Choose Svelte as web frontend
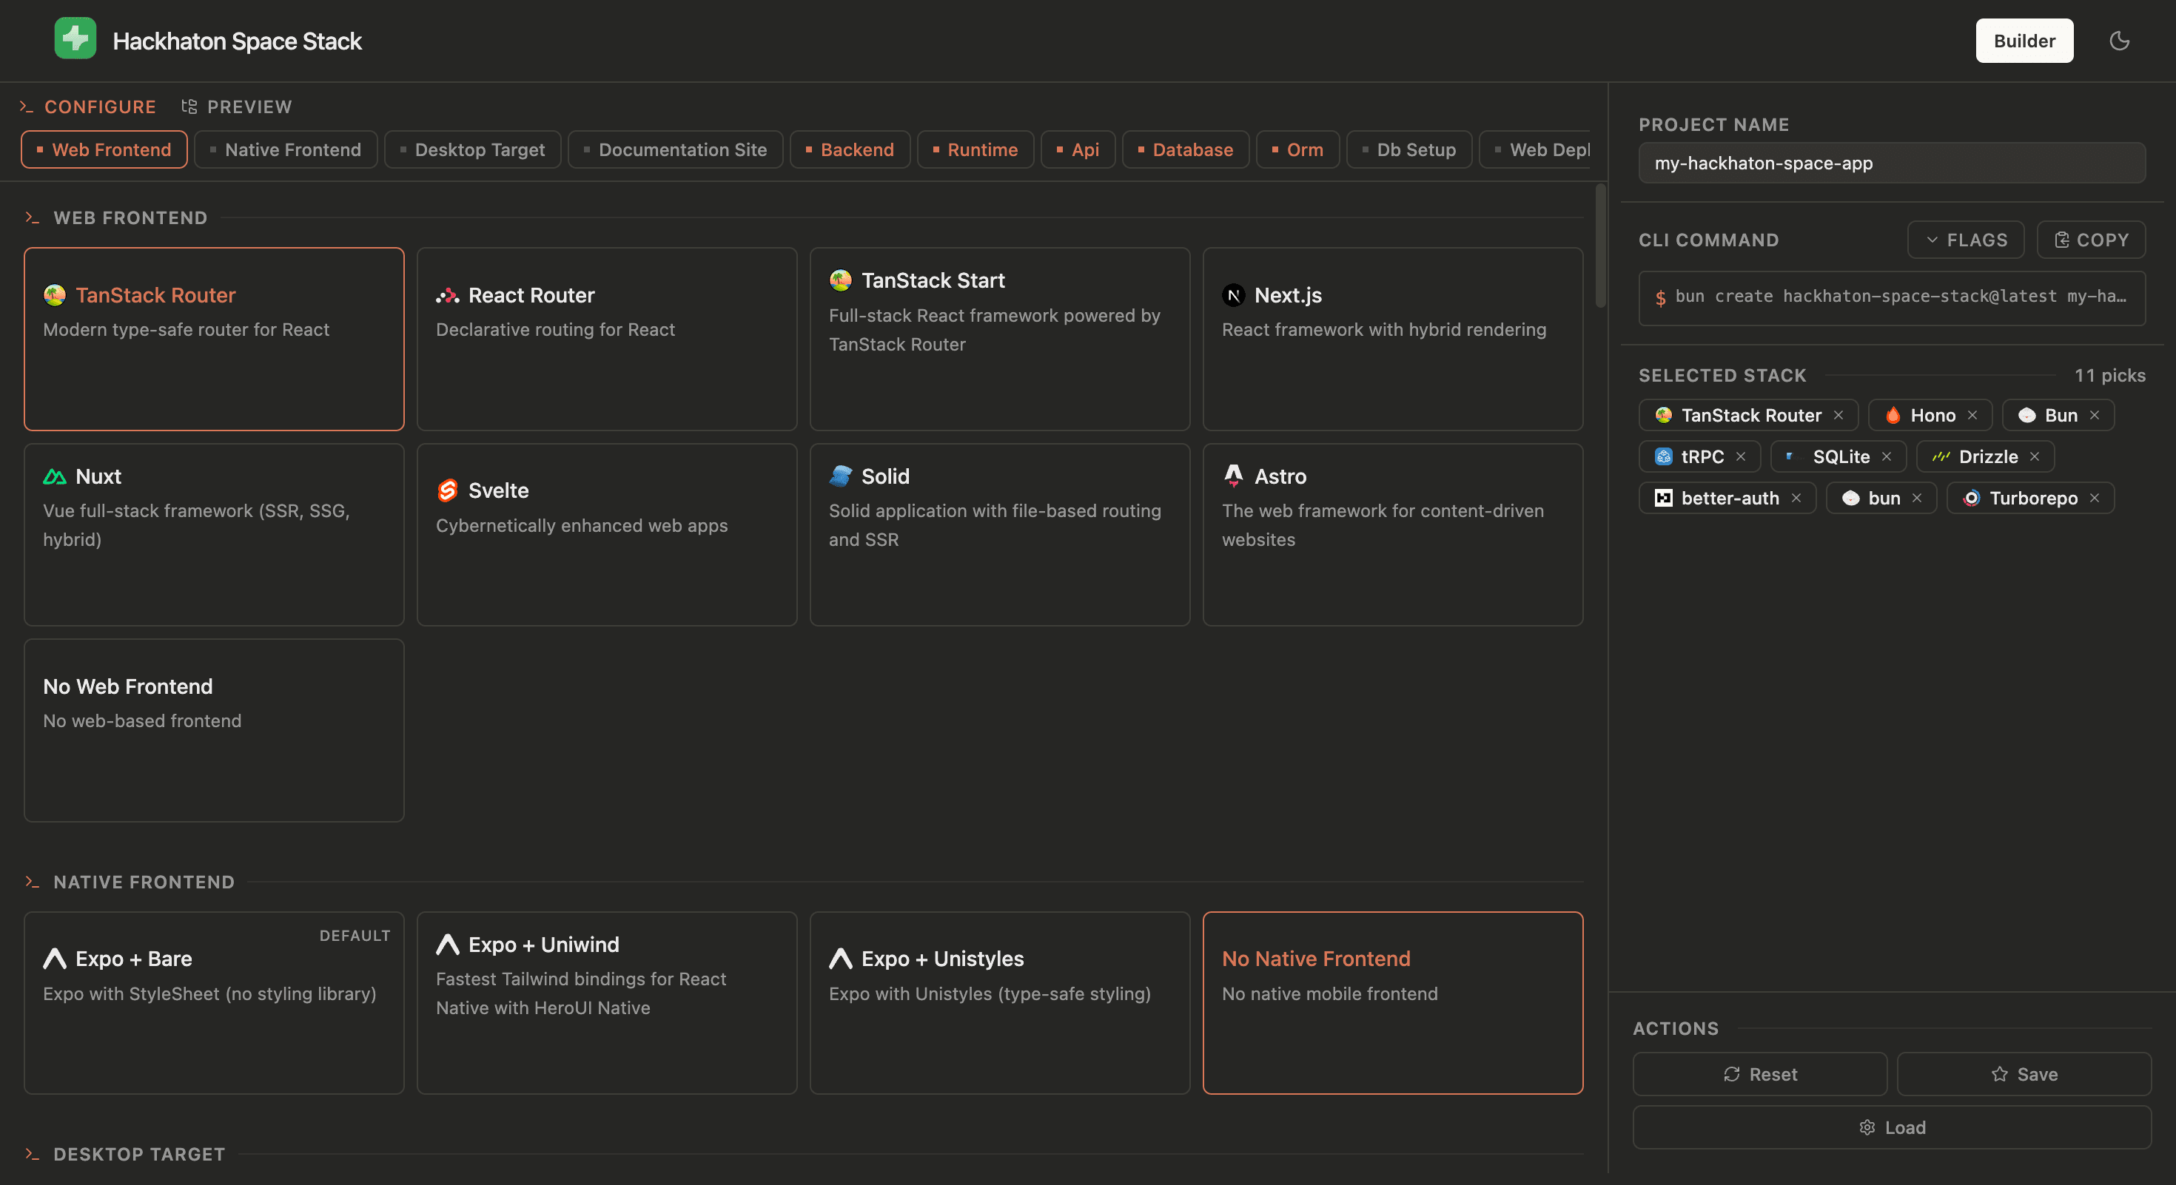This screenshot has width=2176, height=1185. tap(606, 534)
